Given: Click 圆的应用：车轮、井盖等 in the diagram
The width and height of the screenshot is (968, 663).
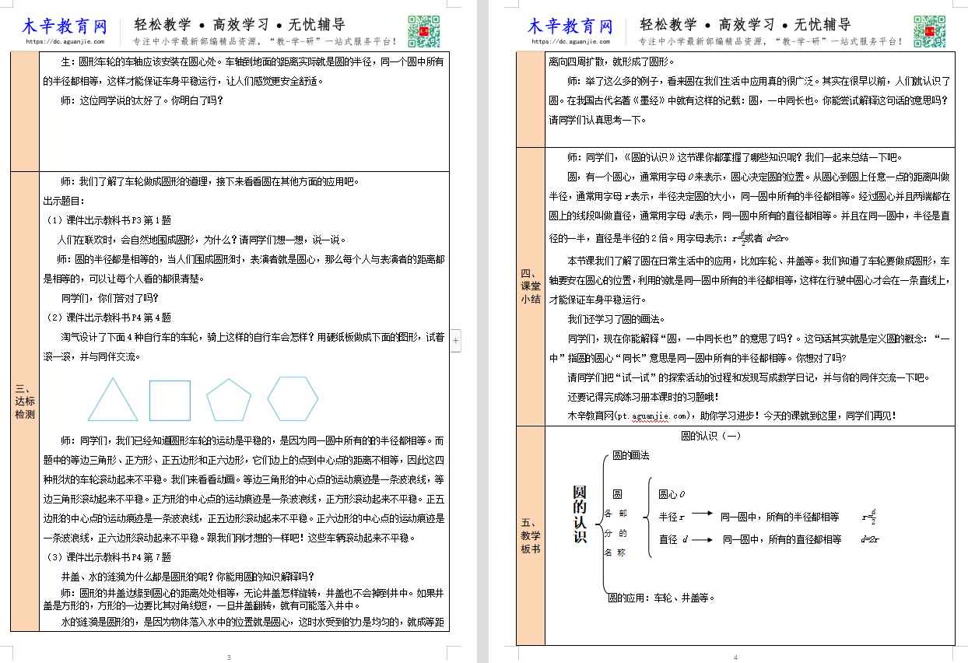Looking at the screenshot, I should coord(661,598).
